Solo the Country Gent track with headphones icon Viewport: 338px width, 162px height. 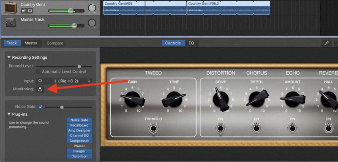(x=30, y=11)
